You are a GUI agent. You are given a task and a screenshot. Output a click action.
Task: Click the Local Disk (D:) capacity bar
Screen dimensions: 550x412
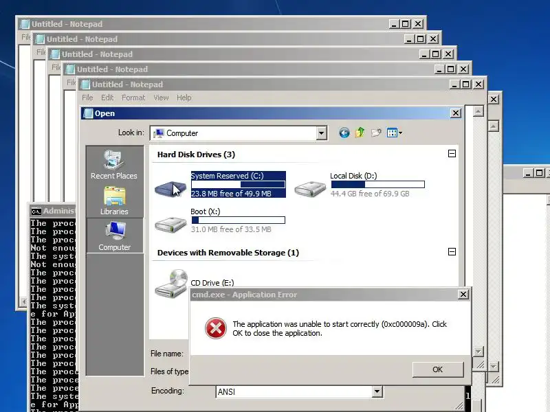(377, 184)
